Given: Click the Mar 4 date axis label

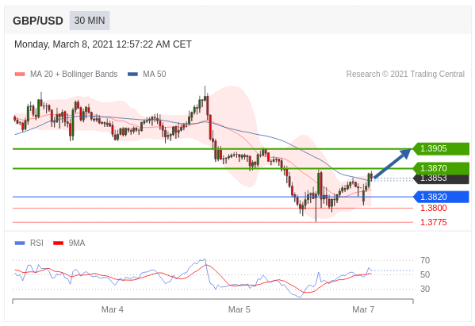Looking at the screenshot, I should 113,309.
